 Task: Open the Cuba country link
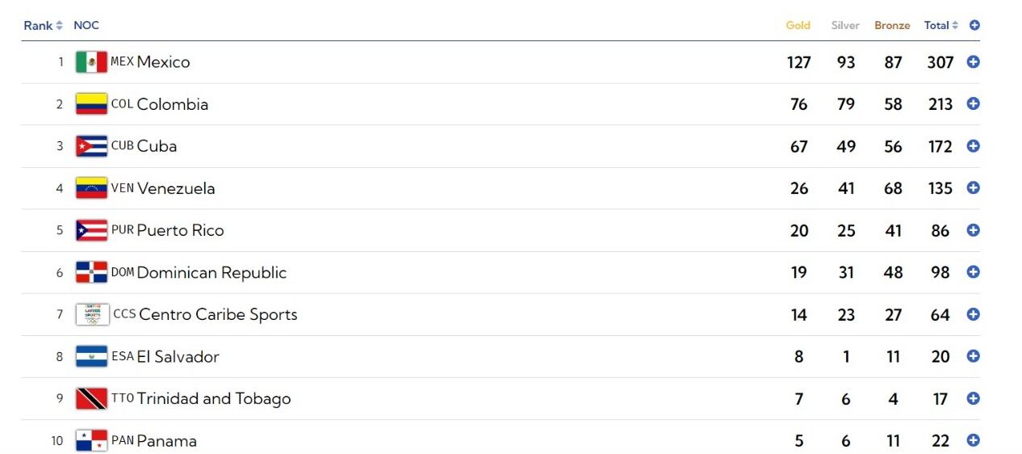pyautogui.click(x=157, y=146)
